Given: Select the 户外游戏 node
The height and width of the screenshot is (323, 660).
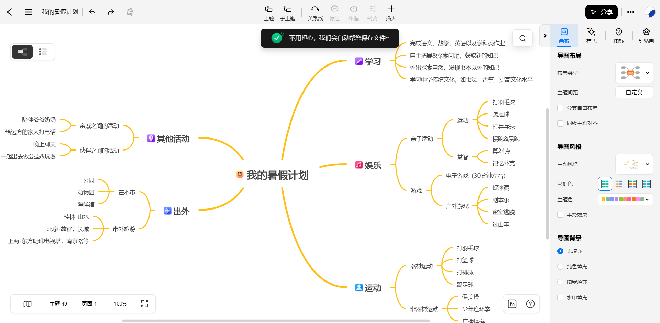Looking at the screenshot, I should click(x=457, y=206).
